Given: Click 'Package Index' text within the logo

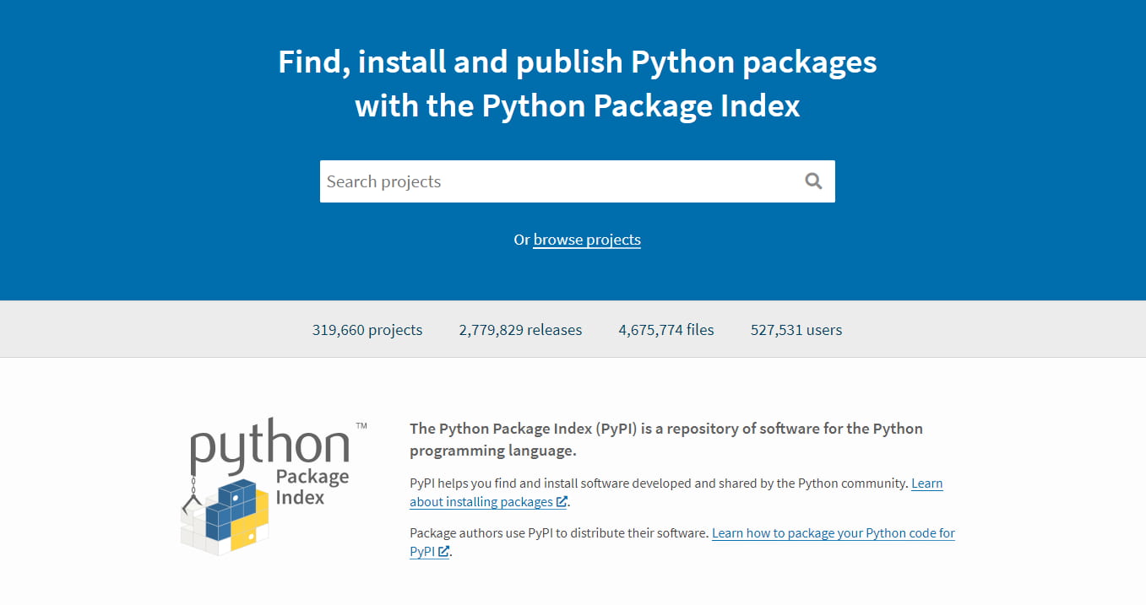Looking at the screenshot, I should click(312, 487).
